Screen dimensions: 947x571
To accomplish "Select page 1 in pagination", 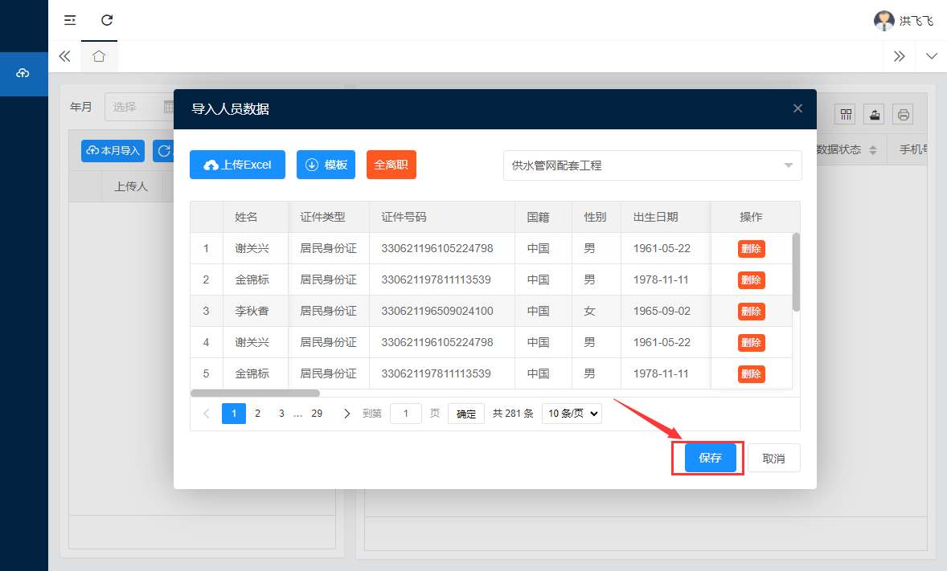I will (x=234, y=414).
